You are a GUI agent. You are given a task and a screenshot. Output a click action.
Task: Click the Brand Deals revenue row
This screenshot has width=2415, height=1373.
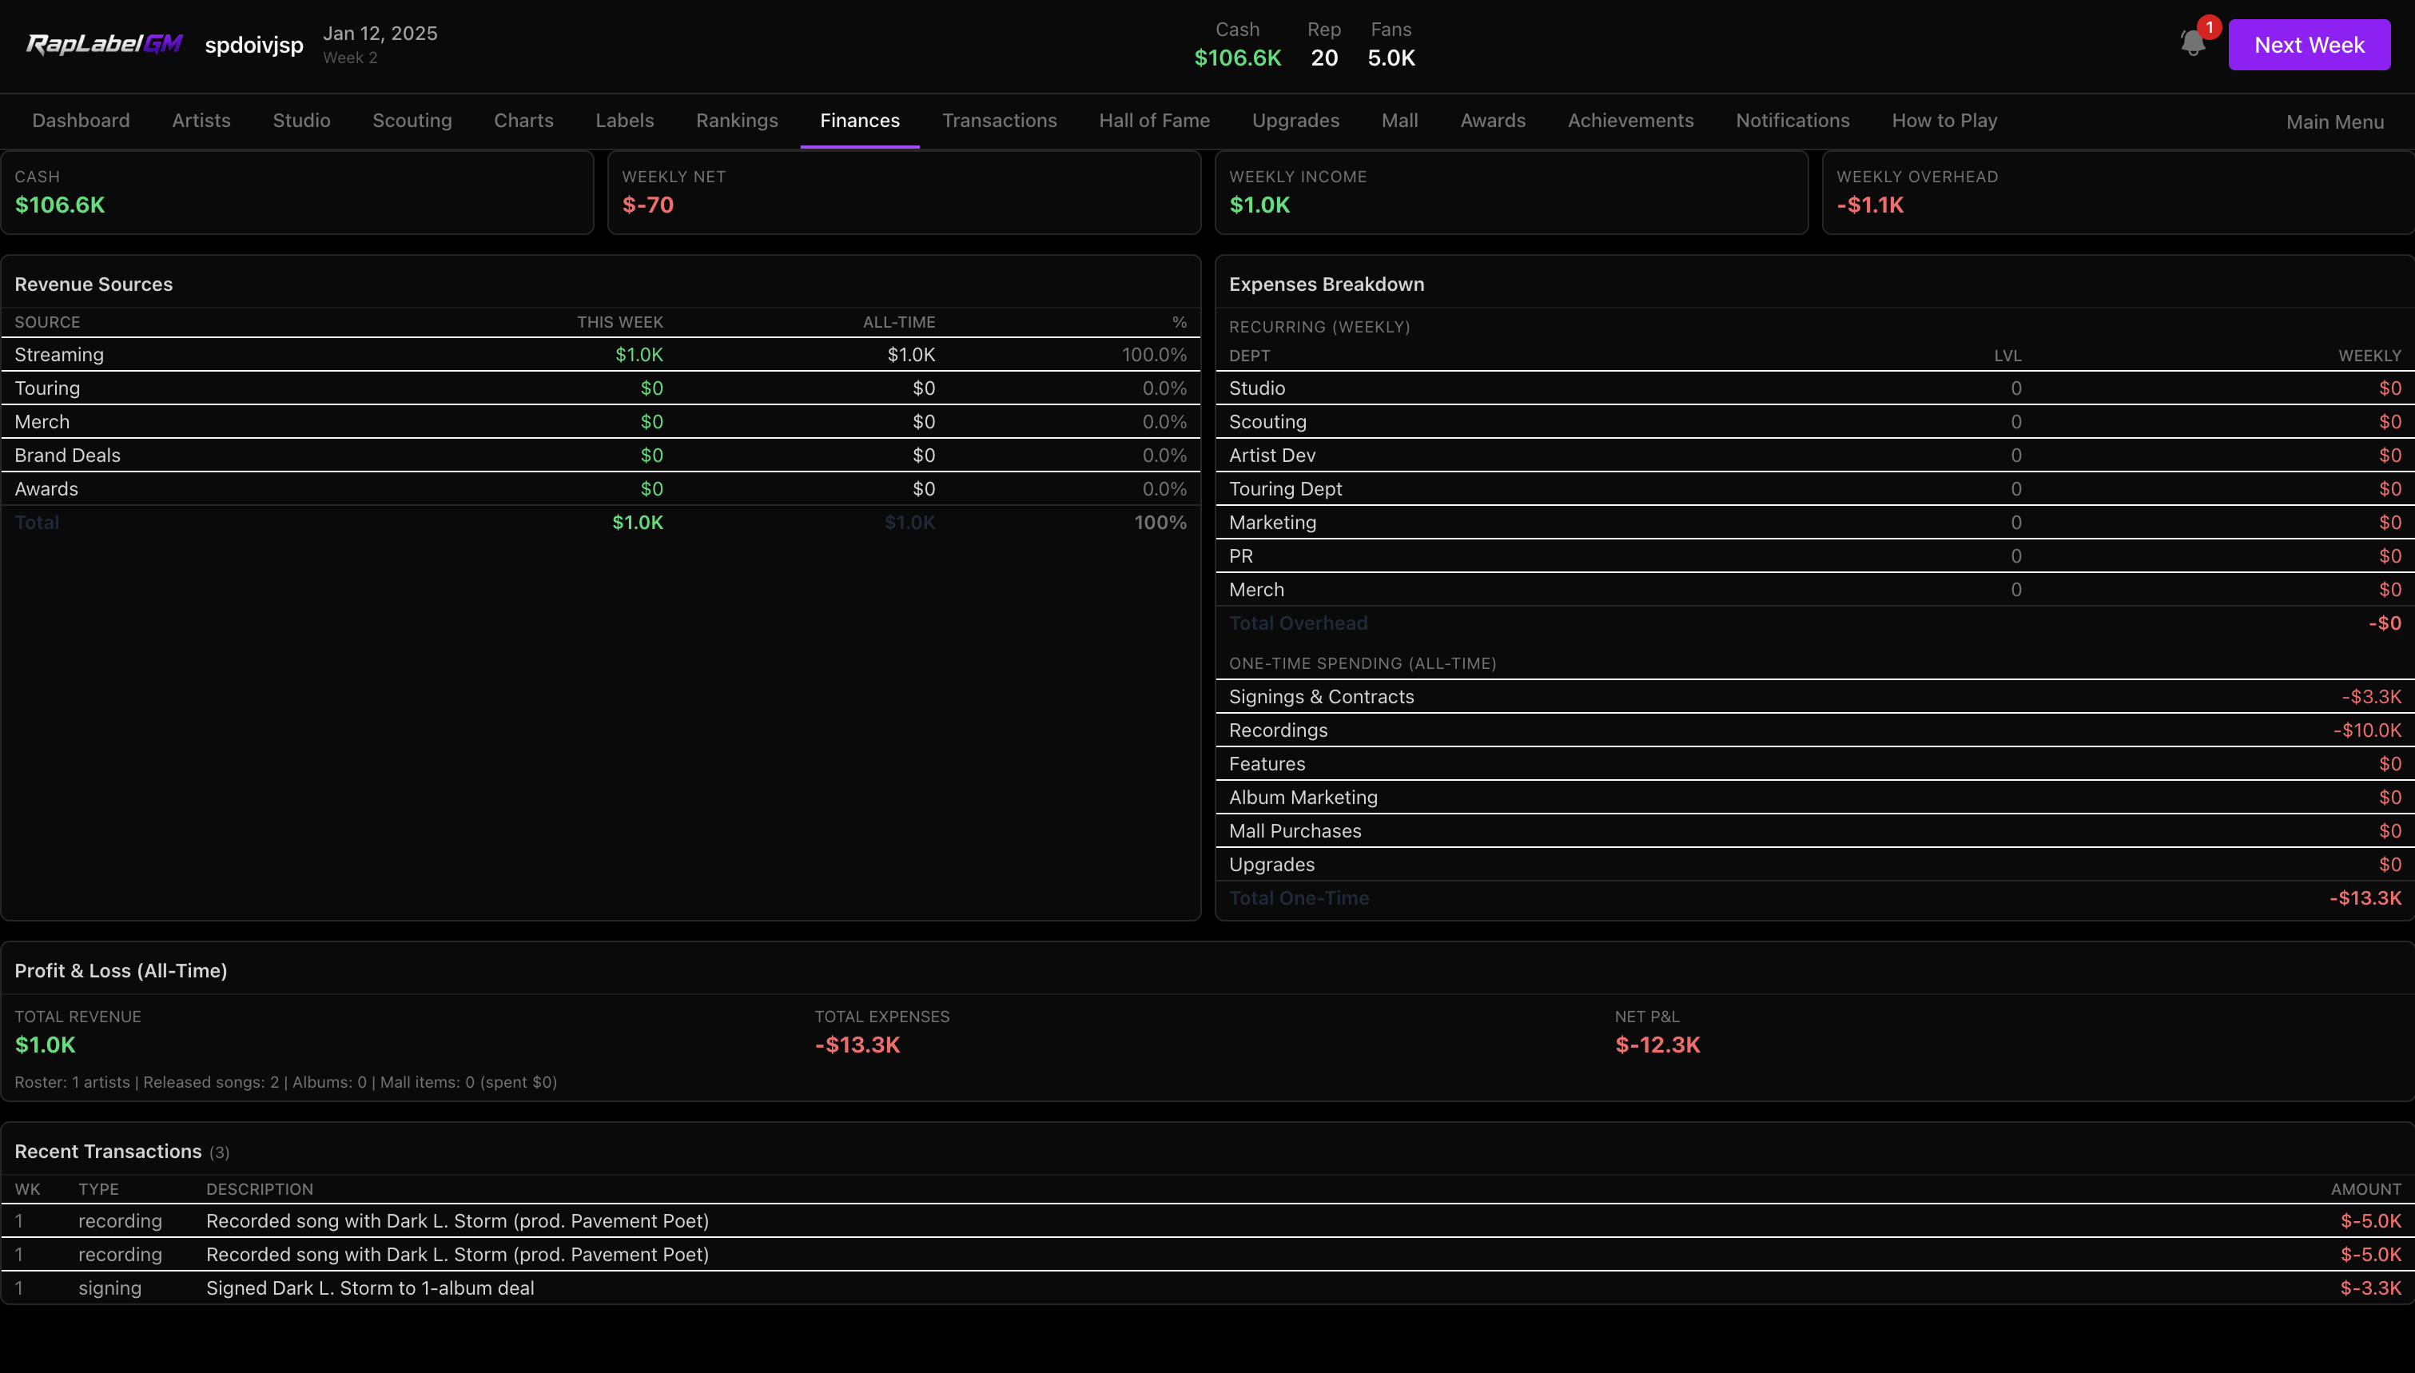point(600,456)
